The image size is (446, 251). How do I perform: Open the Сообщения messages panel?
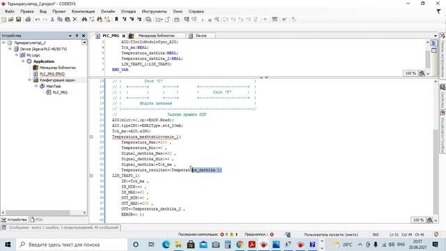61,227
